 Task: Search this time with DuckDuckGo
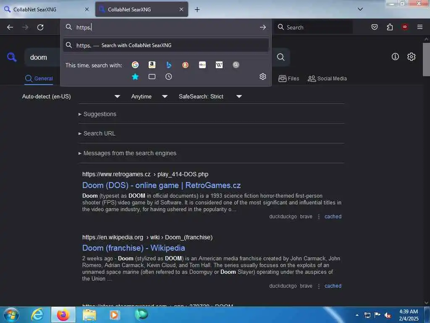[185, 65]
